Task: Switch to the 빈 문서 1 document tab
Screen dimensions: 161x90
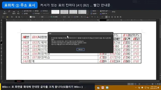Action: tap(19, 81)
